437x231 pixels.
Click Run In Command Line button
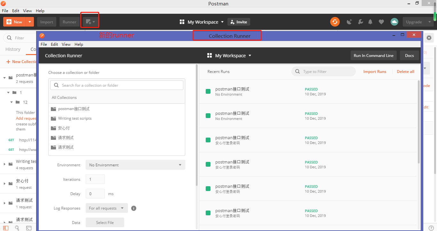(x=374, y=55)
